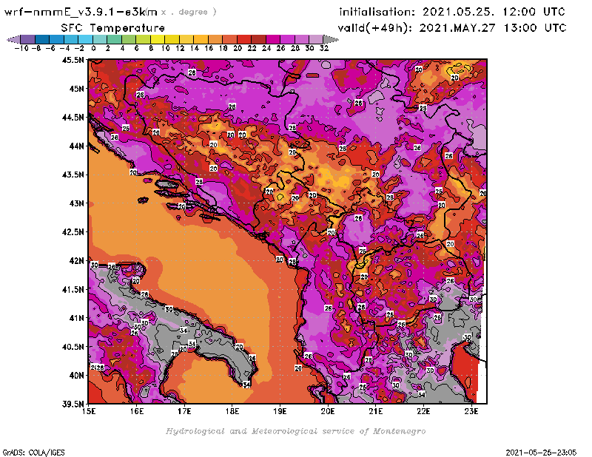592x457 pixels.
Task: Click the valid(+49h) forecast time text
Action: (452, 27)
